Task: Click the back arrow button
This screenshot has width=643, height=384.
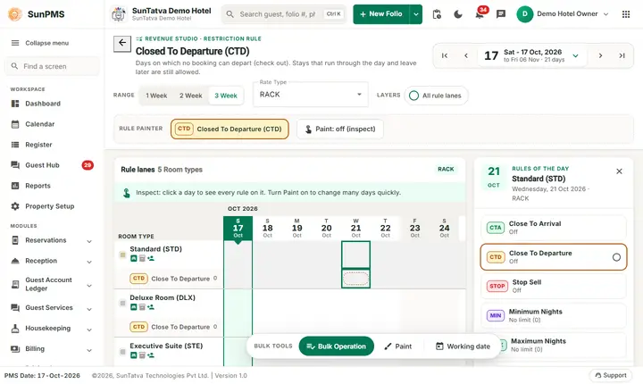Action: click(x=122, y=43)
